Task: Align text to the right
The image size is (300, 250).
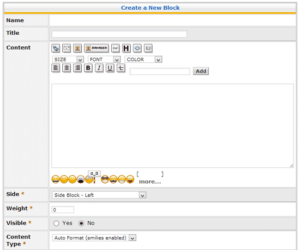Action: point(78,68)
